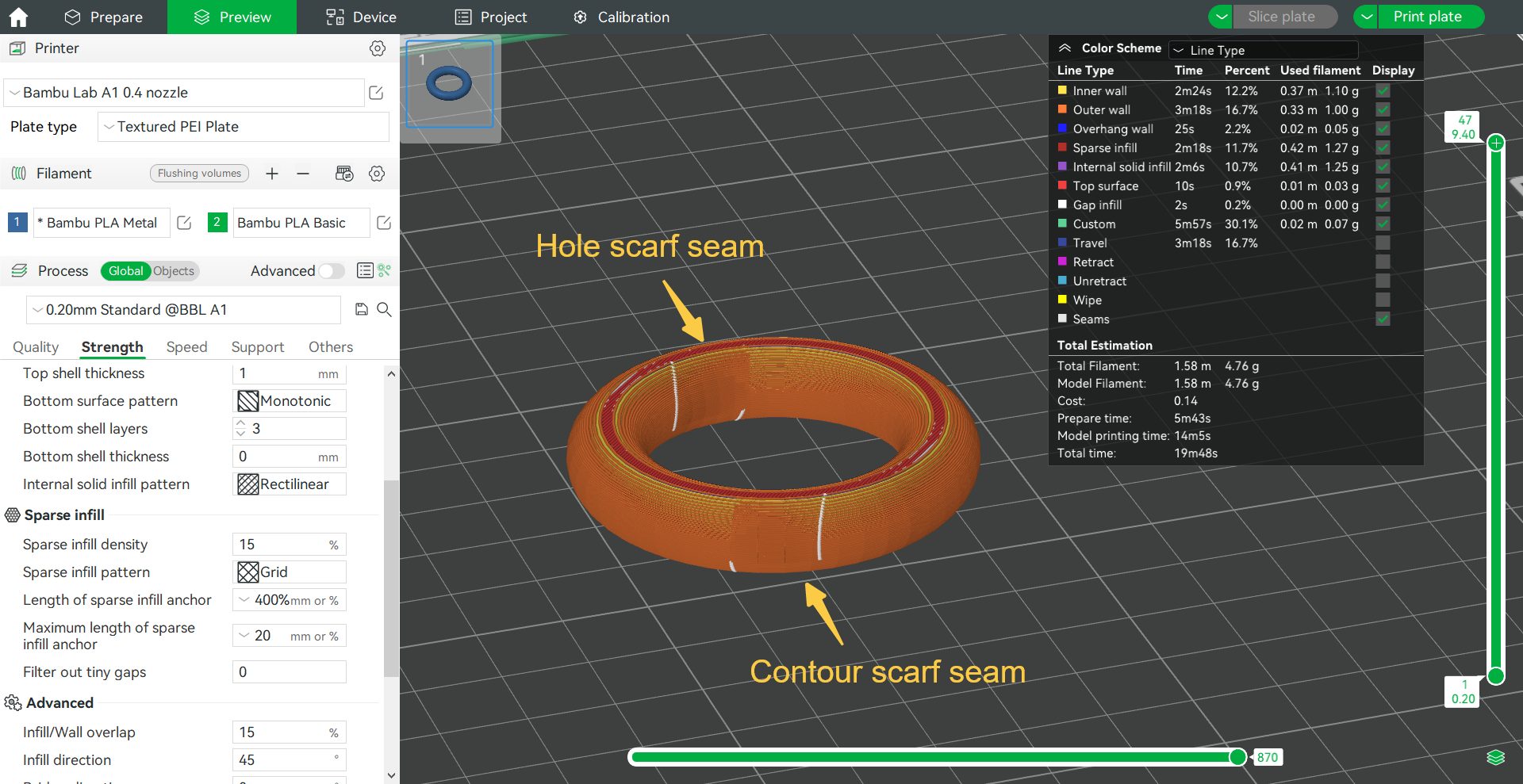Edit the Bambu Lab A1 printer preset
This screenshot has width=1523, height=784.
pos(377,93)
